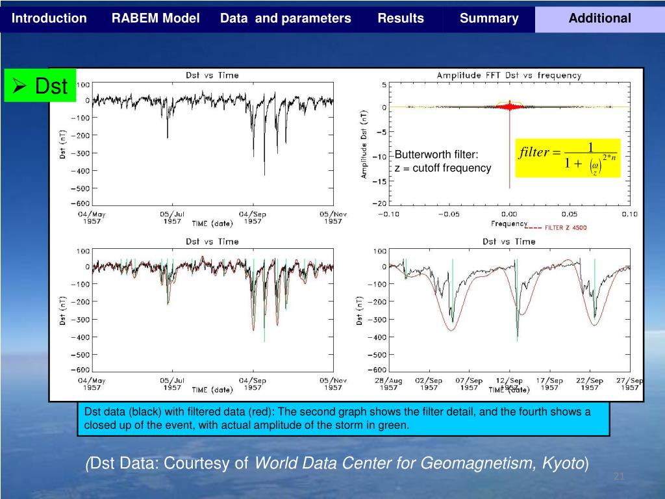Go to the Results tab
The image size is (665, 499).
pyautogui.click(x=401, y=18)
